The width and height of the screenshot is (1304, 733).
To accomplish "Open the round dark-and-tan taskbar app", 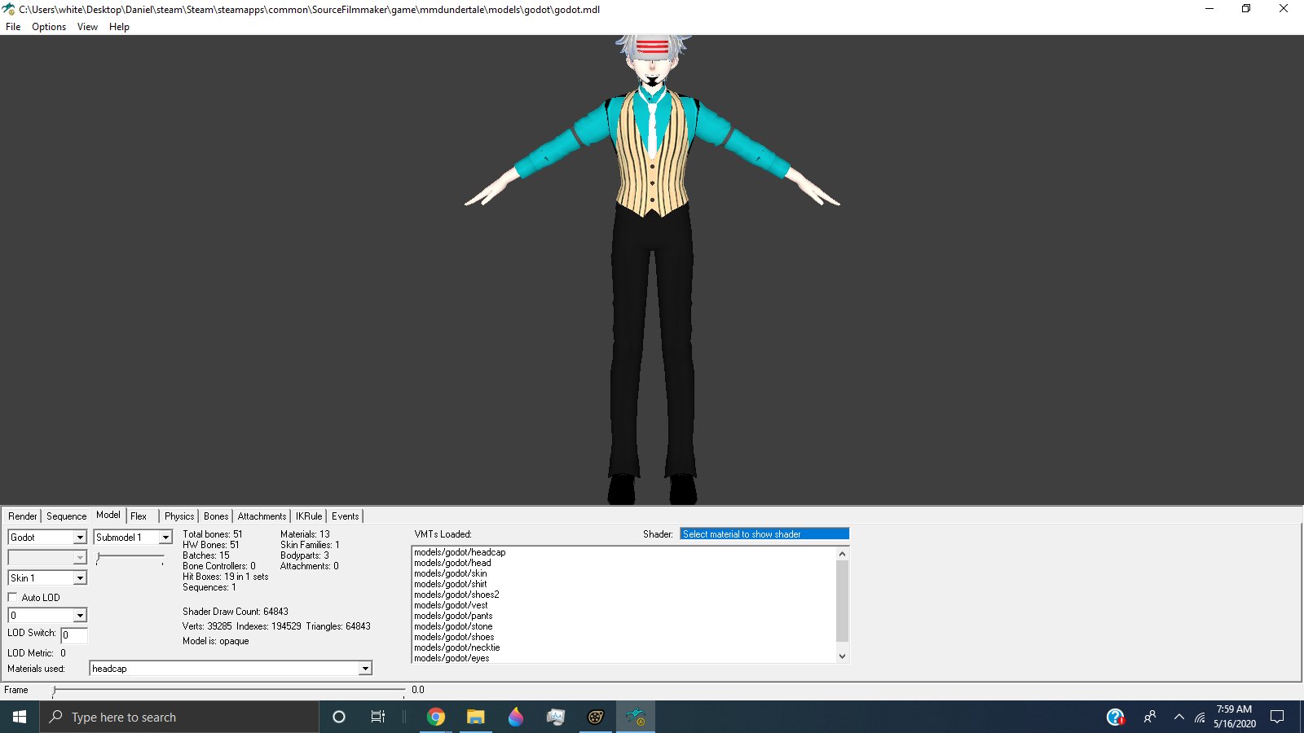I will click(596, 717).
